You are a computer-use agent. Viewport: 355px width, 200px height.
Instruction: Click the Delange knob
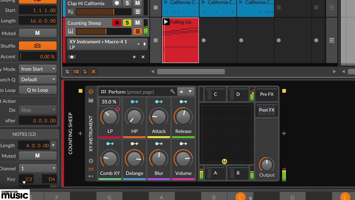(x=134, y=159)
